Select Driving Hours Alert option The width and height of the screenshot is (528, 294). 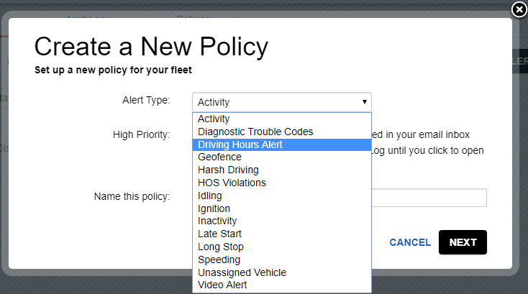(x=282, y=144)
